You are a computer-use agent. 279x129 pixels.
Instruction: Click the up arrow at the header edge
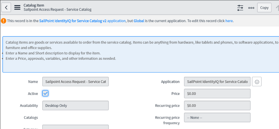pyautogui.click(x=277, y=8)
